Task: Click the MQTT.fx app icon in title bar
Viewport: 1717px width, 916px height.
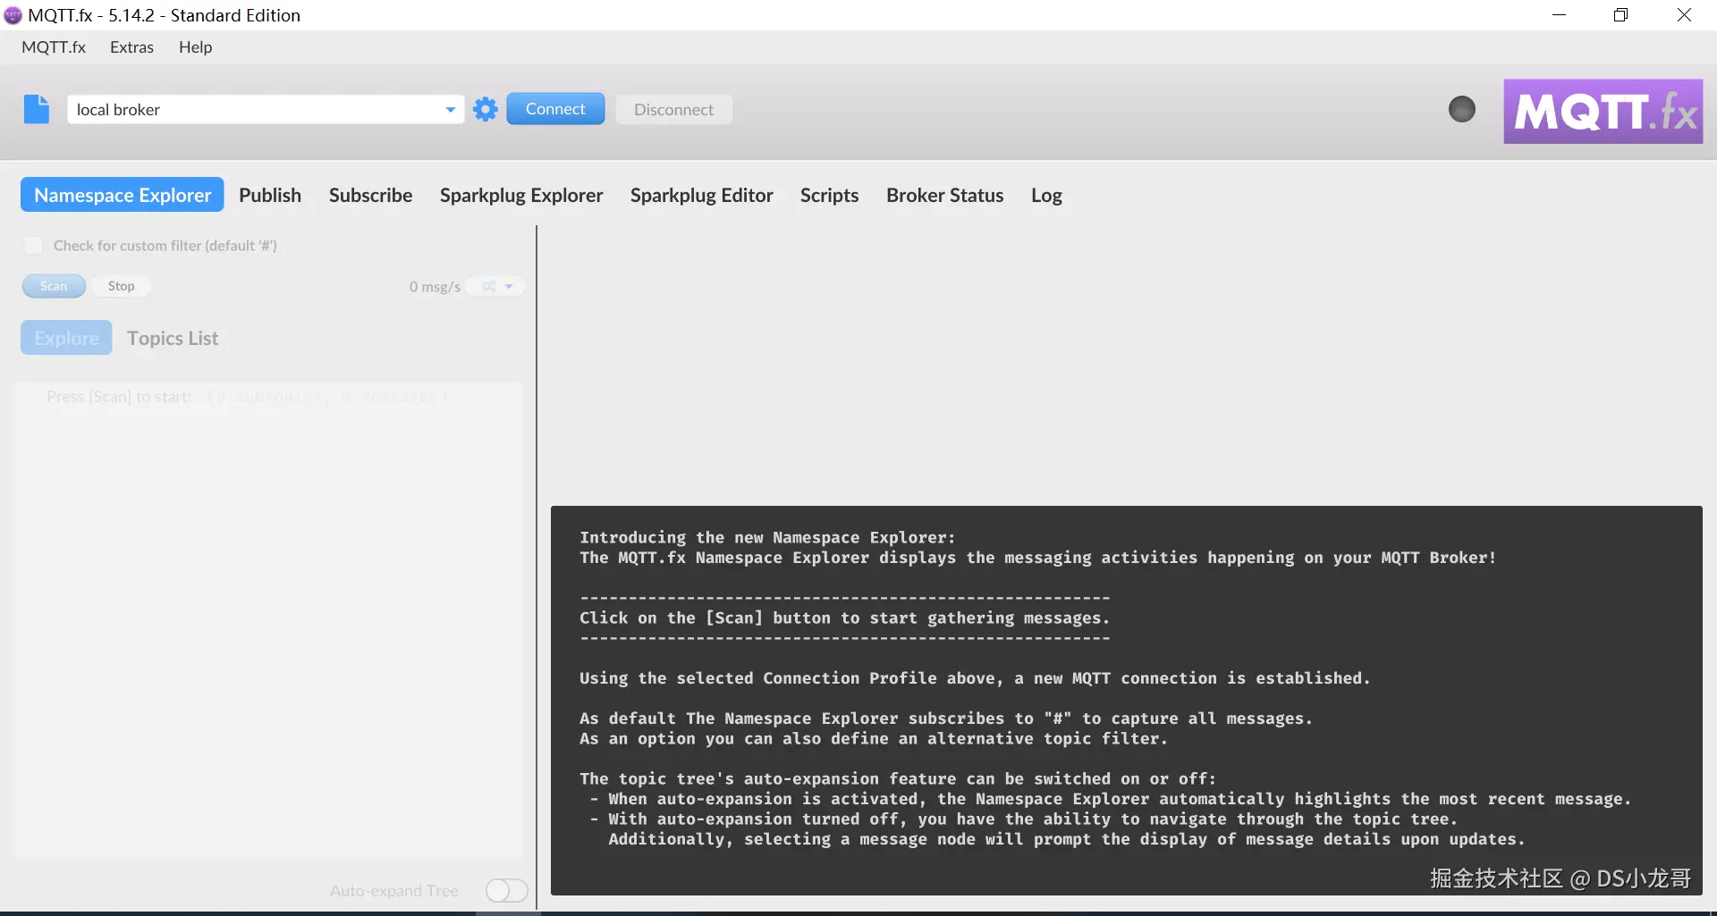Action: click(13, 15)
